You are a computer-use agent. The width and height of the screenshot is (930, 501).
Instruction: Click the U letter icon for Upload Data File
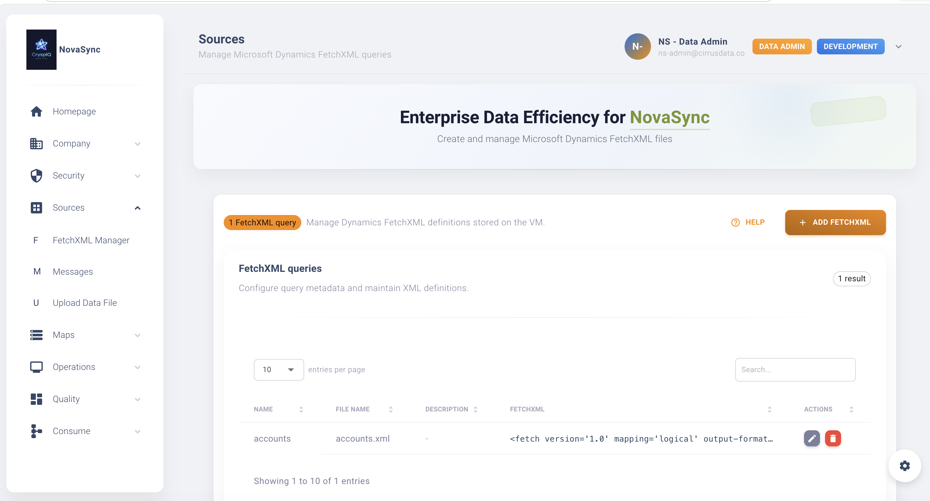click(x=36, y=303)
